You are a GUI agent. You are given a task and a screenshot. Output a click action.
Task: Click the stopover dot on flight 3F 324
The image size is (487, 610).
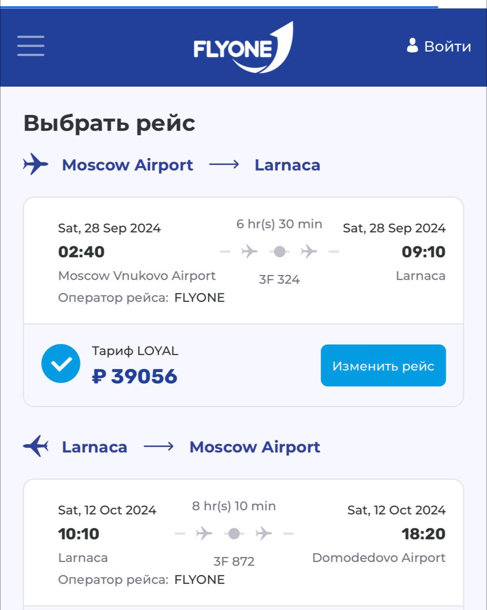(x=280, y=251)
